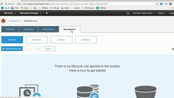Screen dimensions: 174x98
Task: Click the Secure padlock in address bar
Action: pos(6,4)
